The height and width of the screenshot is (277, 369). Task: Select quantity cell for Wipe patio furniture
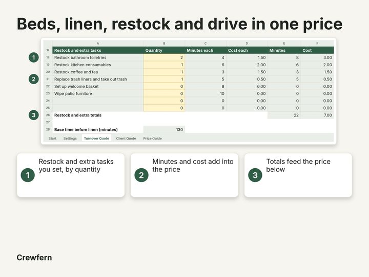[165, 93]
